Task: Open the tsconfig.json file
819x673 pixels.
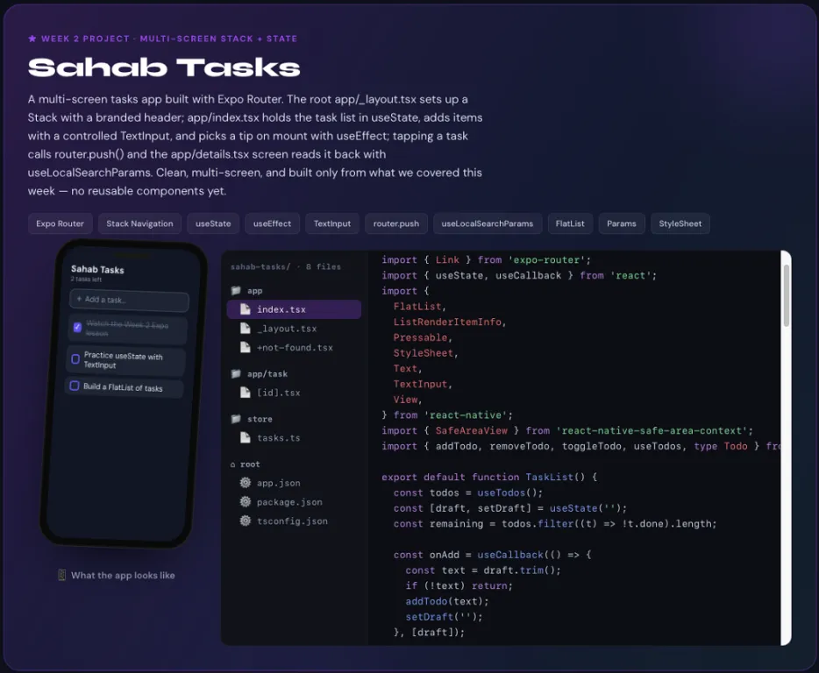Action: point(294,521)
